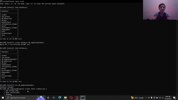Click db_angkatanmalam13 row in the 13-row database table
This screenshot has width=178, height=100.
(9, 59)
